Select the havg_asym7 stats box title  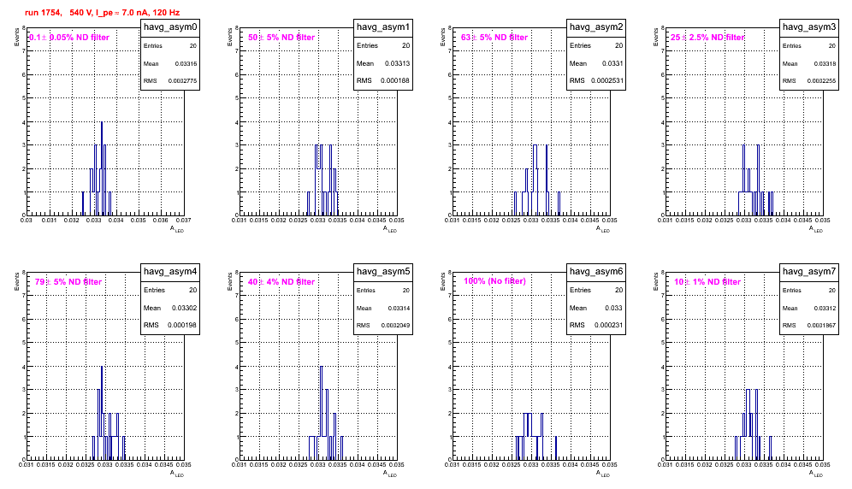tap(809, 272)
